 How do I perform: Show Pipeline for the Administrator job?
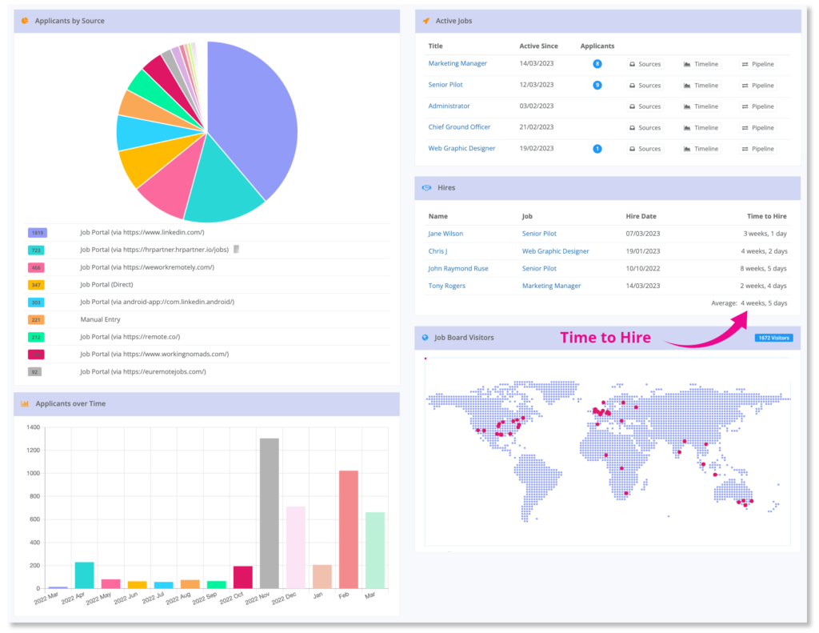click(x=758, y=106)
